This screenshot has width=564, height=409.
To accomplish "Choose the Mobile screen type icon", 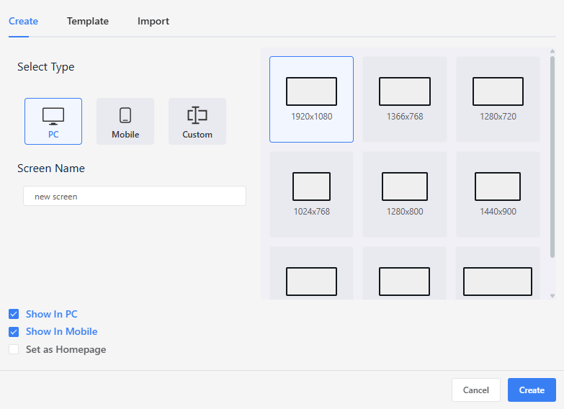I will click(x=125, y=121).
